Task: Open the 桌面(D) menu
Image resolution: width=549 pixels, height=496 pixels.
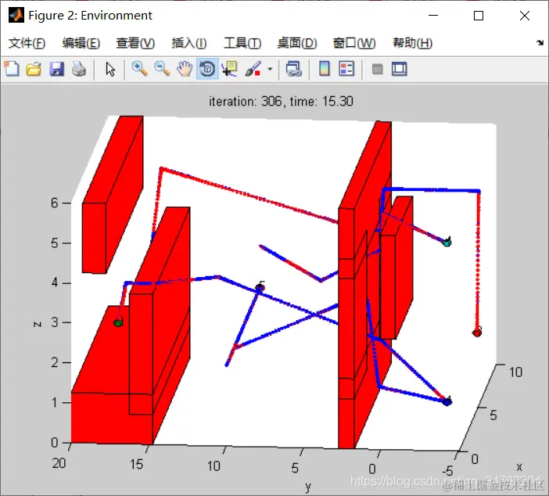Action: click(297, 43)
